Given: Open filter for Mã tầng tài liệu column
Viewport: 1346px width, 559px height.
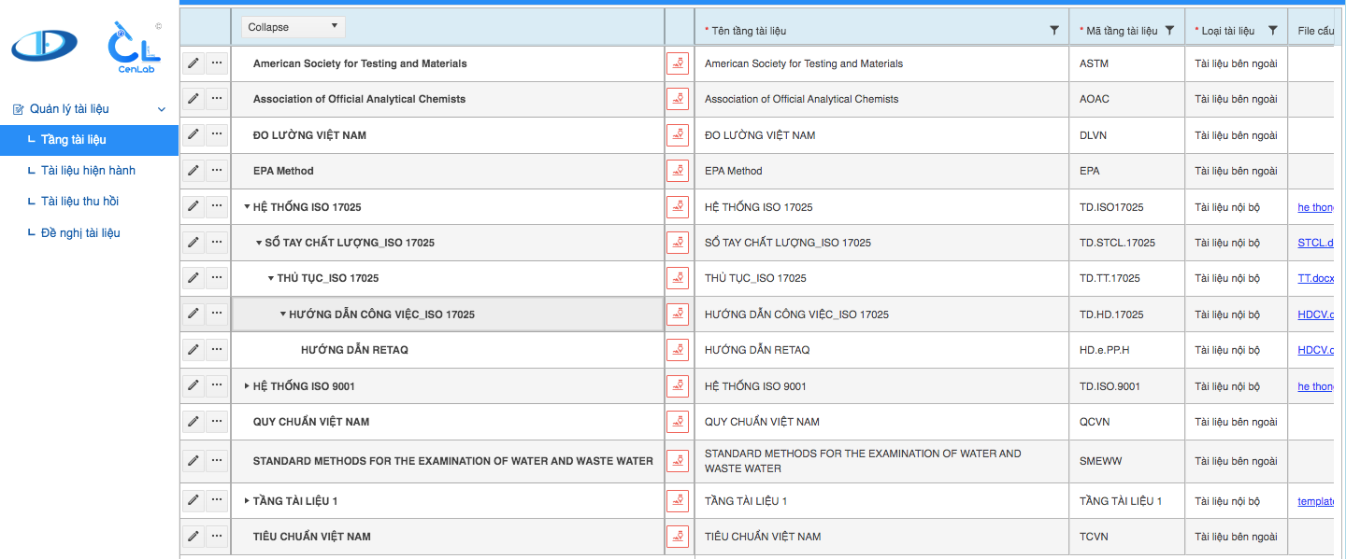Looking at the screenshot, I should point(1168,31).
